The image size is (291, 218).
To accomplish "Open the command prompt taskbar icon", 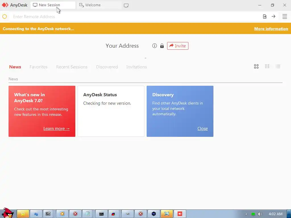I will 101,214.
